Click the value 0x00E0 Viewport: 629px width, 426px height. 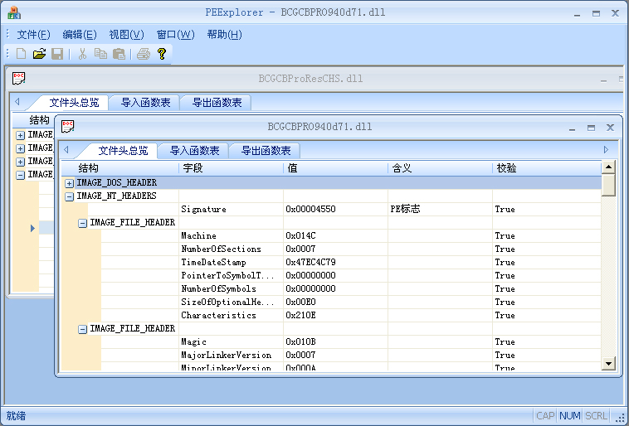coord(300,302)
